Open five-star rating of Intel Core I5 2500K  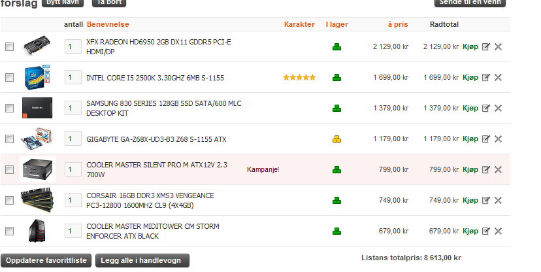tap(299, 77)
